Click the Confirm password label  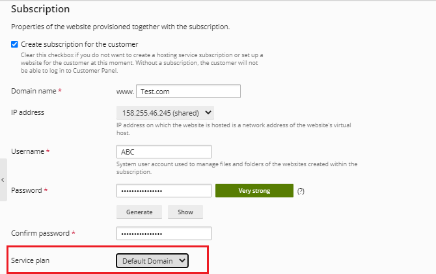click(x=40, y=233)
